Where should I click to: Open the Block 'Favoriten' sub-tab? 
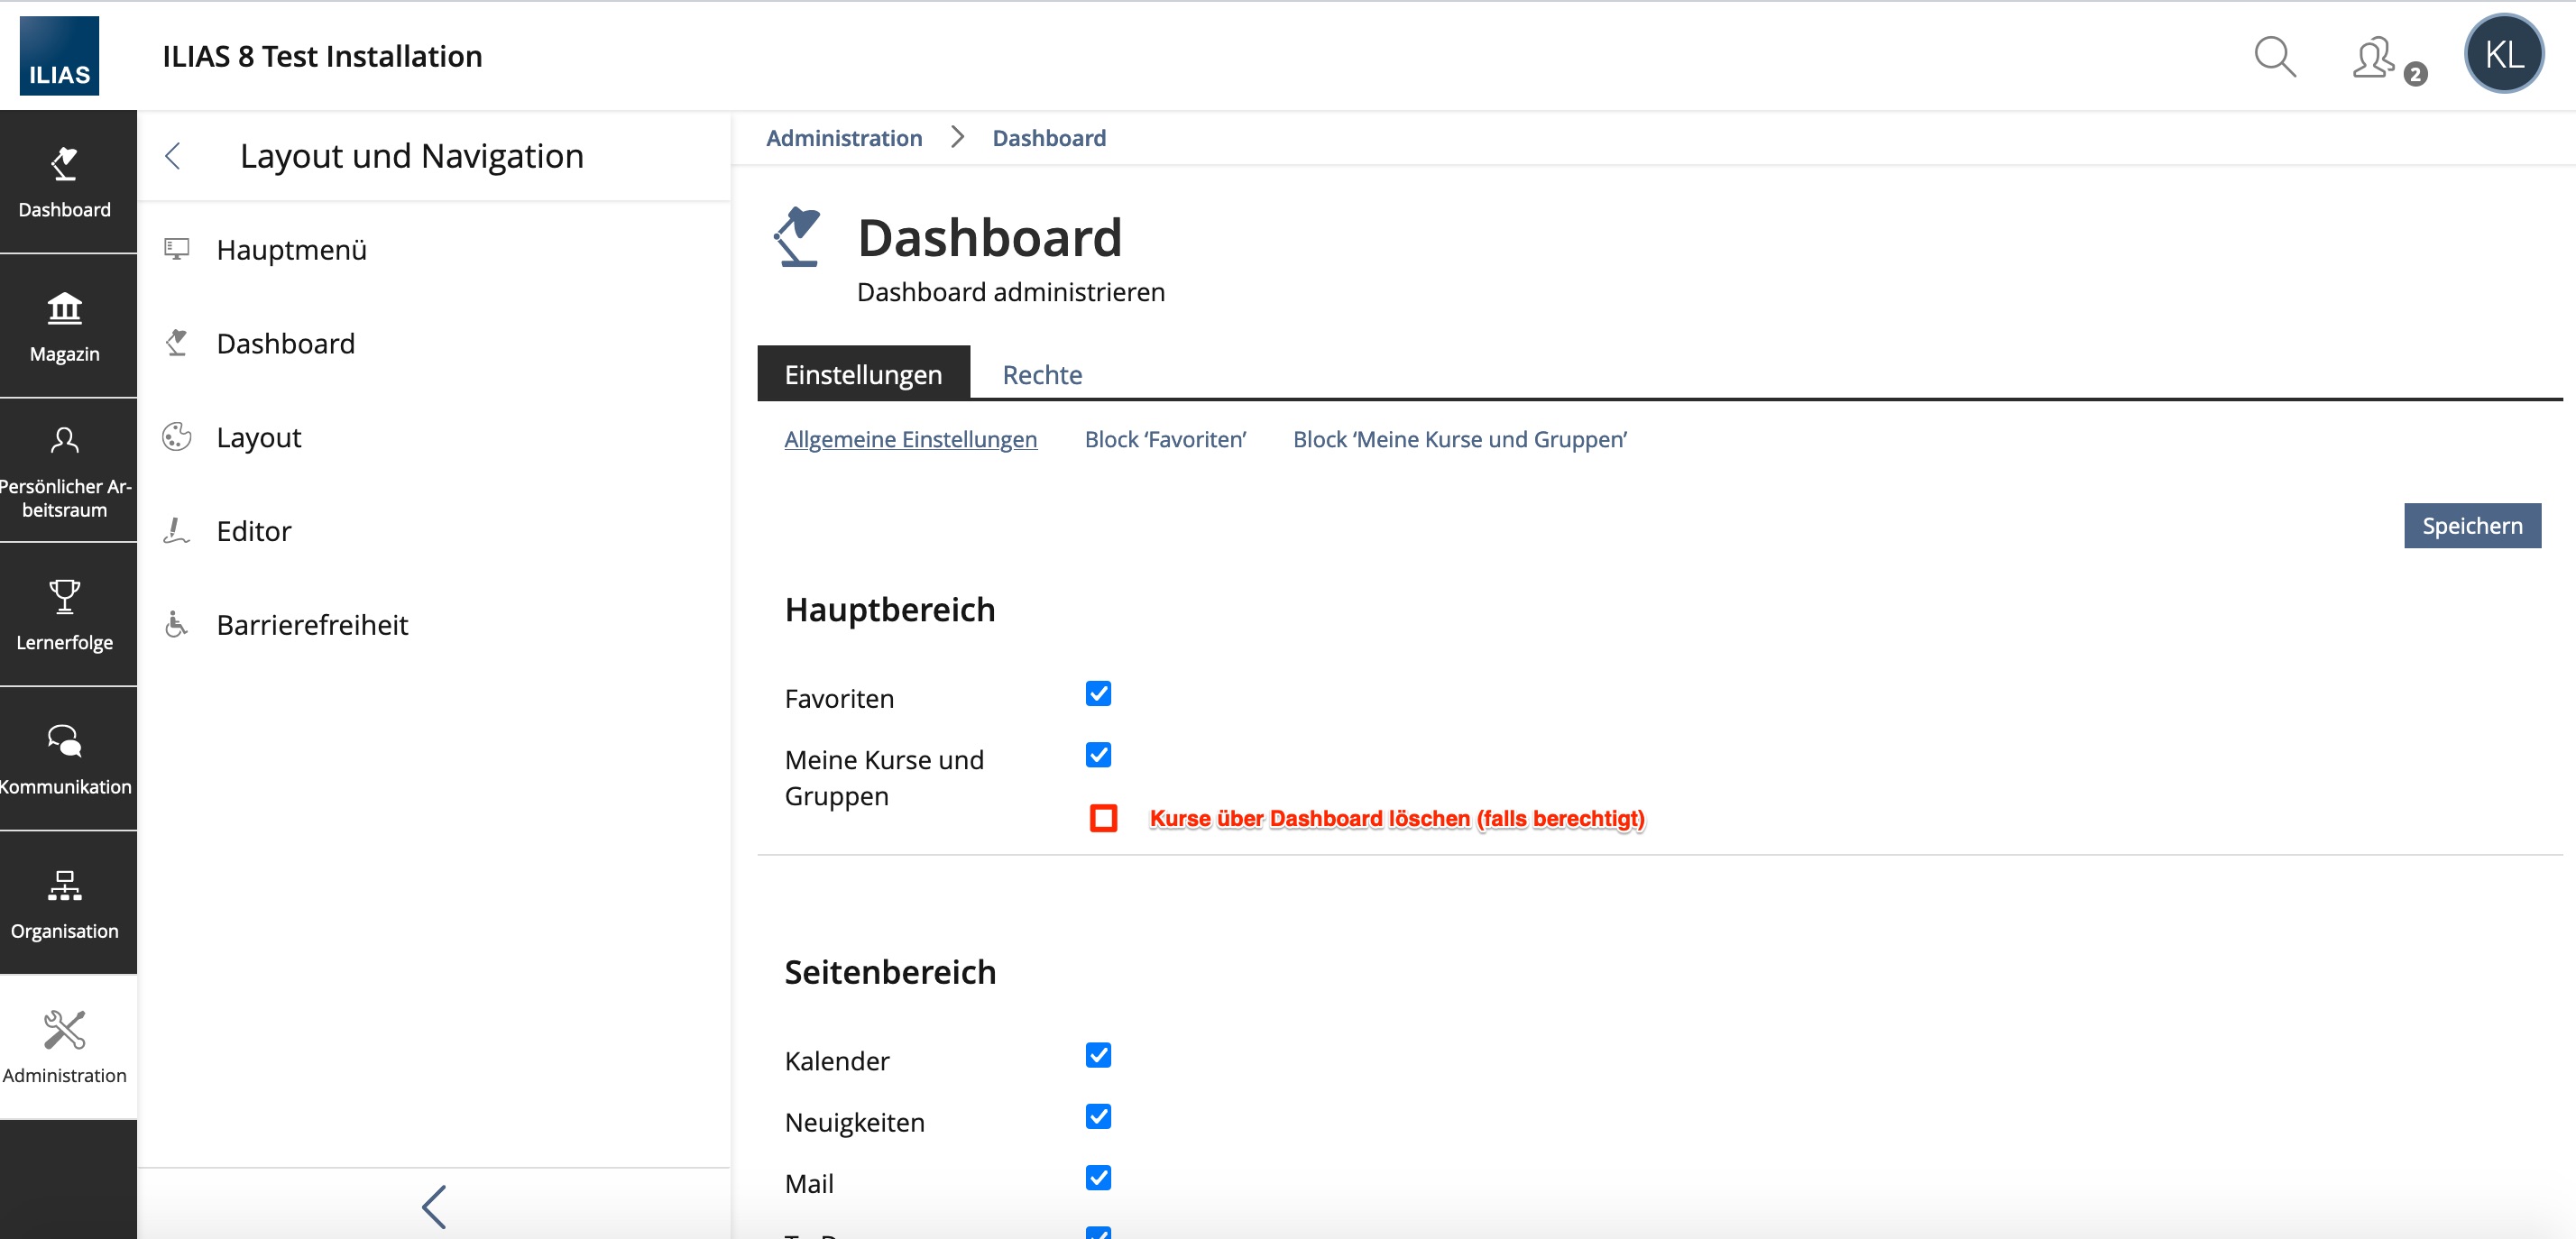tap(1164, 439)
